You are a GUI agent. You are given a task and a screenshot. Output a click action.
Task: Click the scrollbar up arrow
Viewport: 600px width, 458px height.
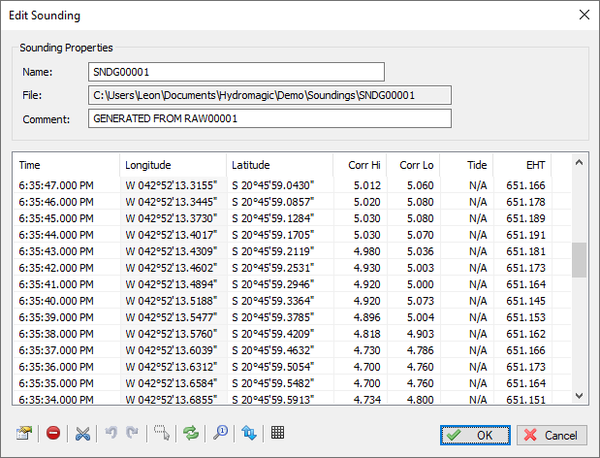579,162
